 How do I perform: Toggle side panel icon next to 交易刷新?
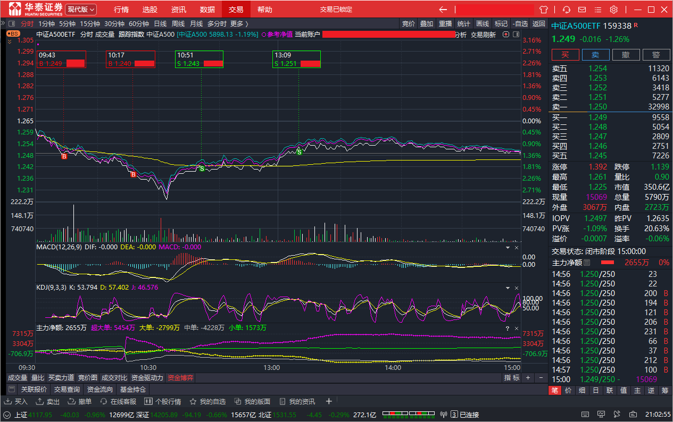(x=504, y=35)
